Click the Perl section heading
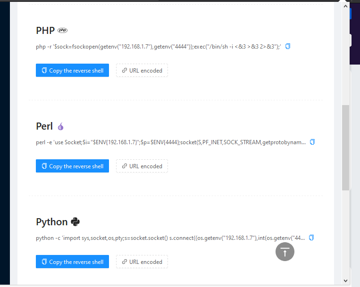The width and height of the screenshot is (360, 287). pyautogui.click(x=44, y=126)
